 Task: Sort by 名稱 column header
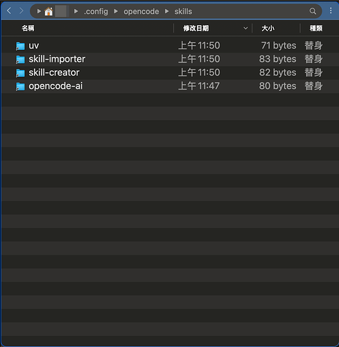click(x=28, y=28)
